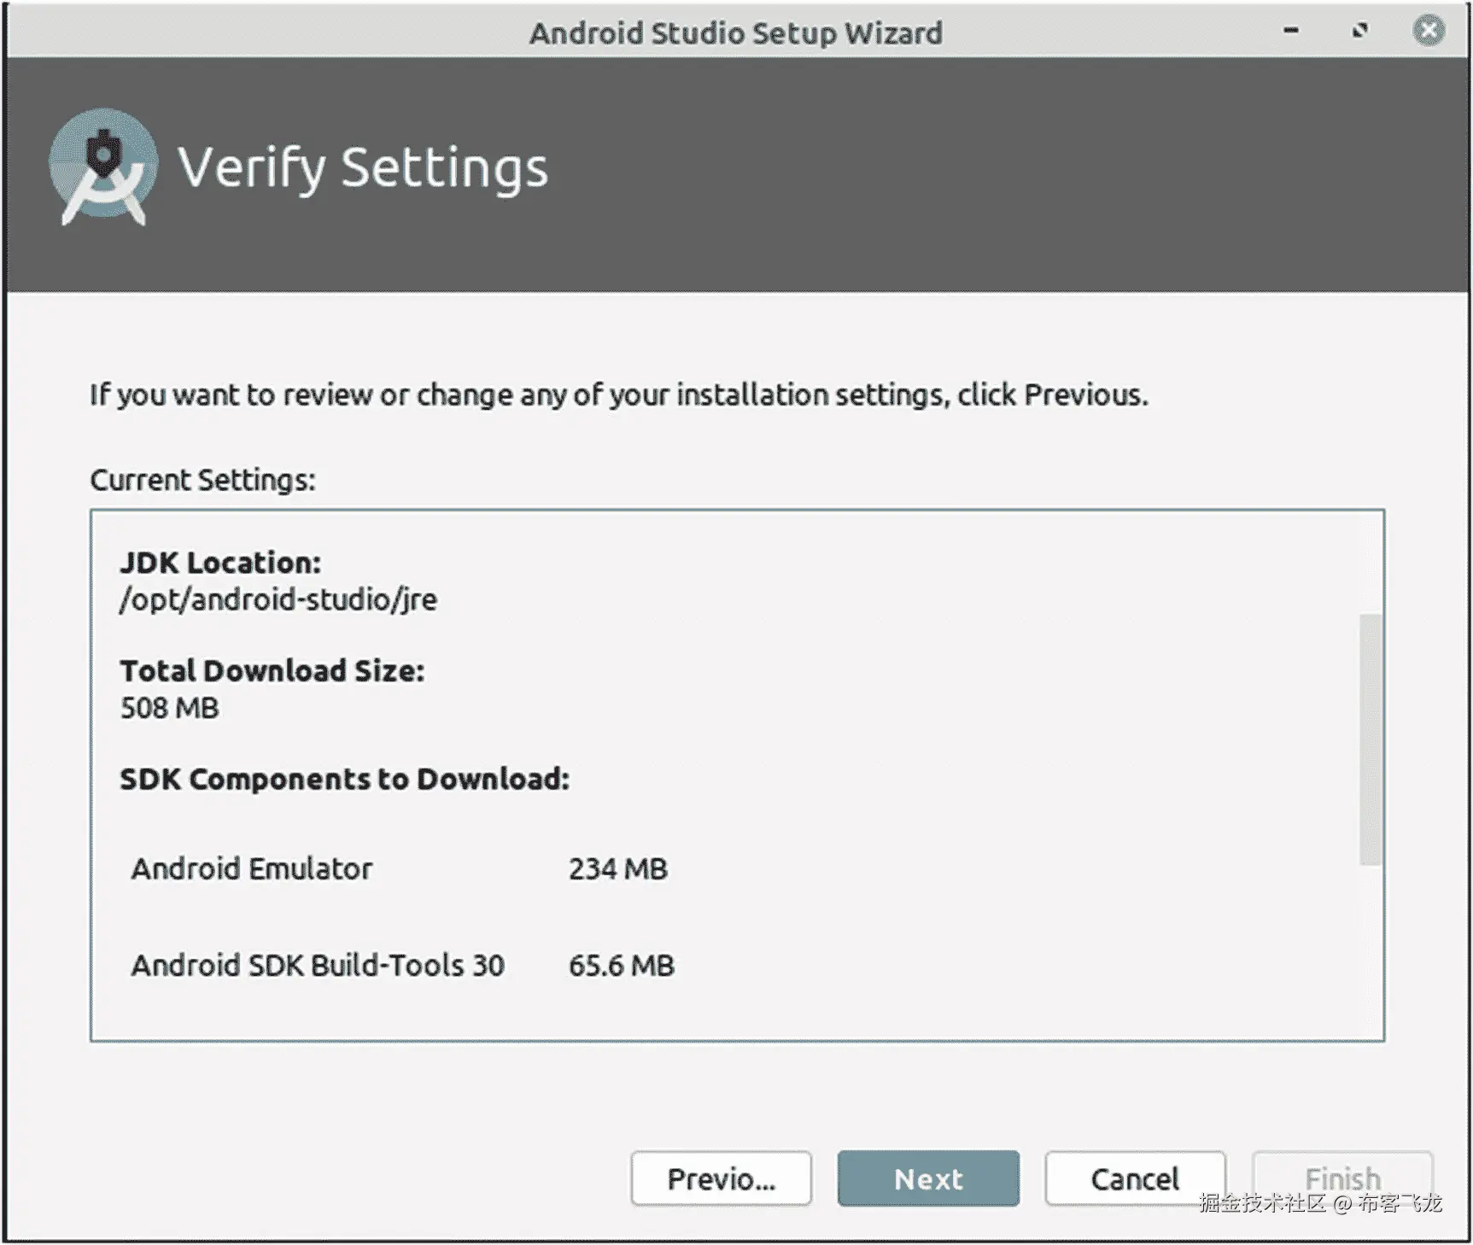Close the Android Studio Setup Wizard

[1428, 32]
